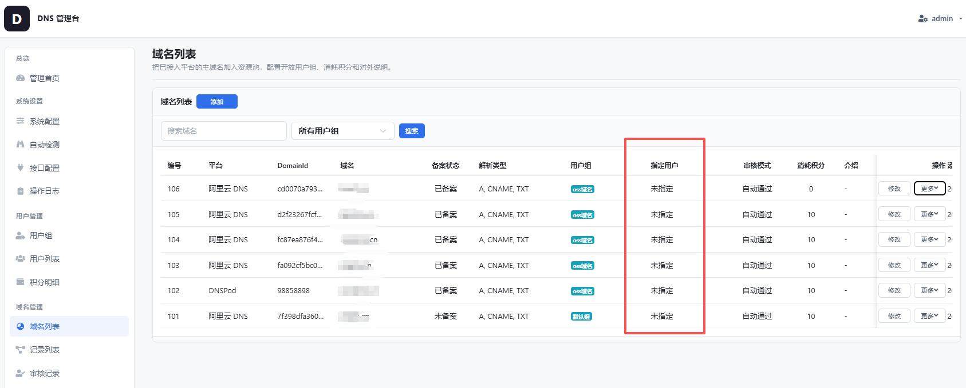Expand 更多 menu for row 101
966x388 pixels.
[x=929, y=316]
